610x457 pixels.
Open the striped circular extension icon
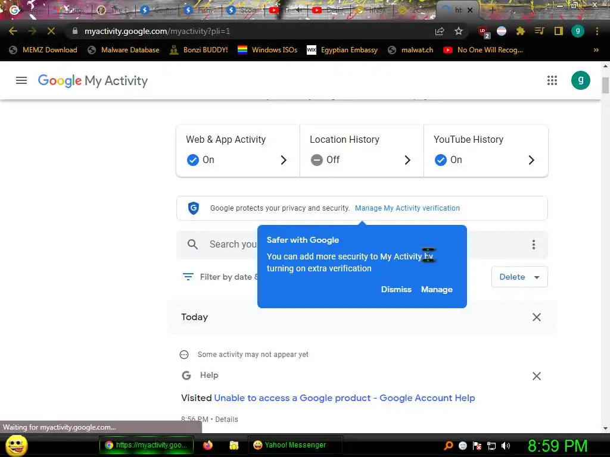click(502, 31)
